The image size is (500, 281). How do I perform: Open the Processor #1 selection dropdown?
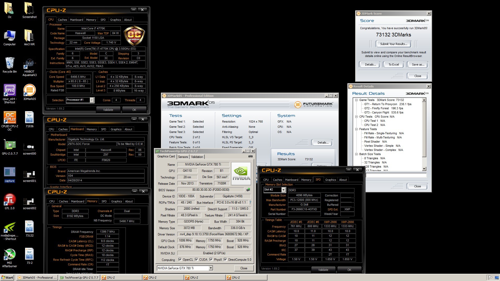click(92, 100)
